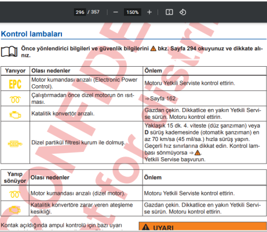
Task: Click the warning triangle after Kontrol lambası sönmüyorsa
Action: [x=197, y=153]
